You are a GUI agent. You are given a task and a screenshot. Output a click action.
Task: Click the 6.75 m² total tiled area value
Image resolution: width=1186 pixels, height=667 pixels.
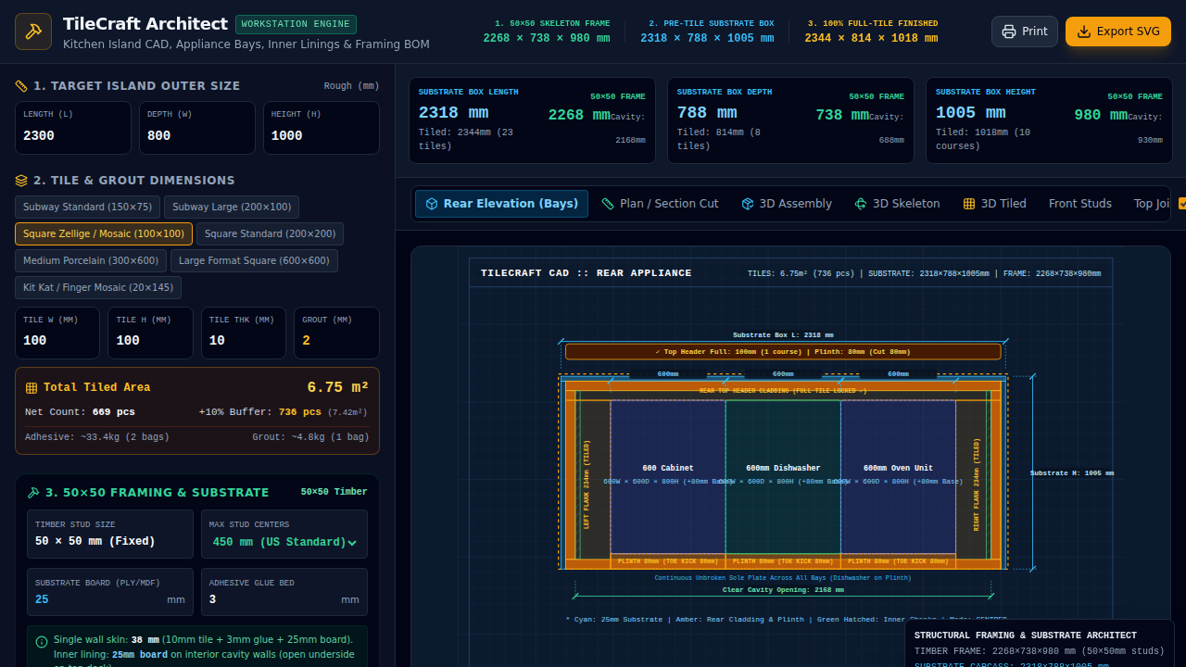pos(338,387)
